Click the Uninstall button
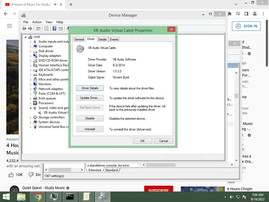269x202 pixels. (x=90, y=129)
